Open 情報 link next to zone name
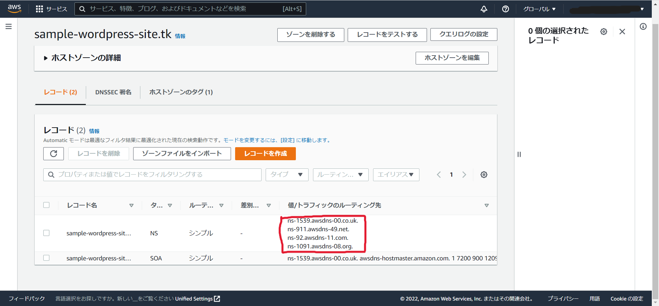The height and width of the screenshot is (306, 659). (x=180, y=36)
